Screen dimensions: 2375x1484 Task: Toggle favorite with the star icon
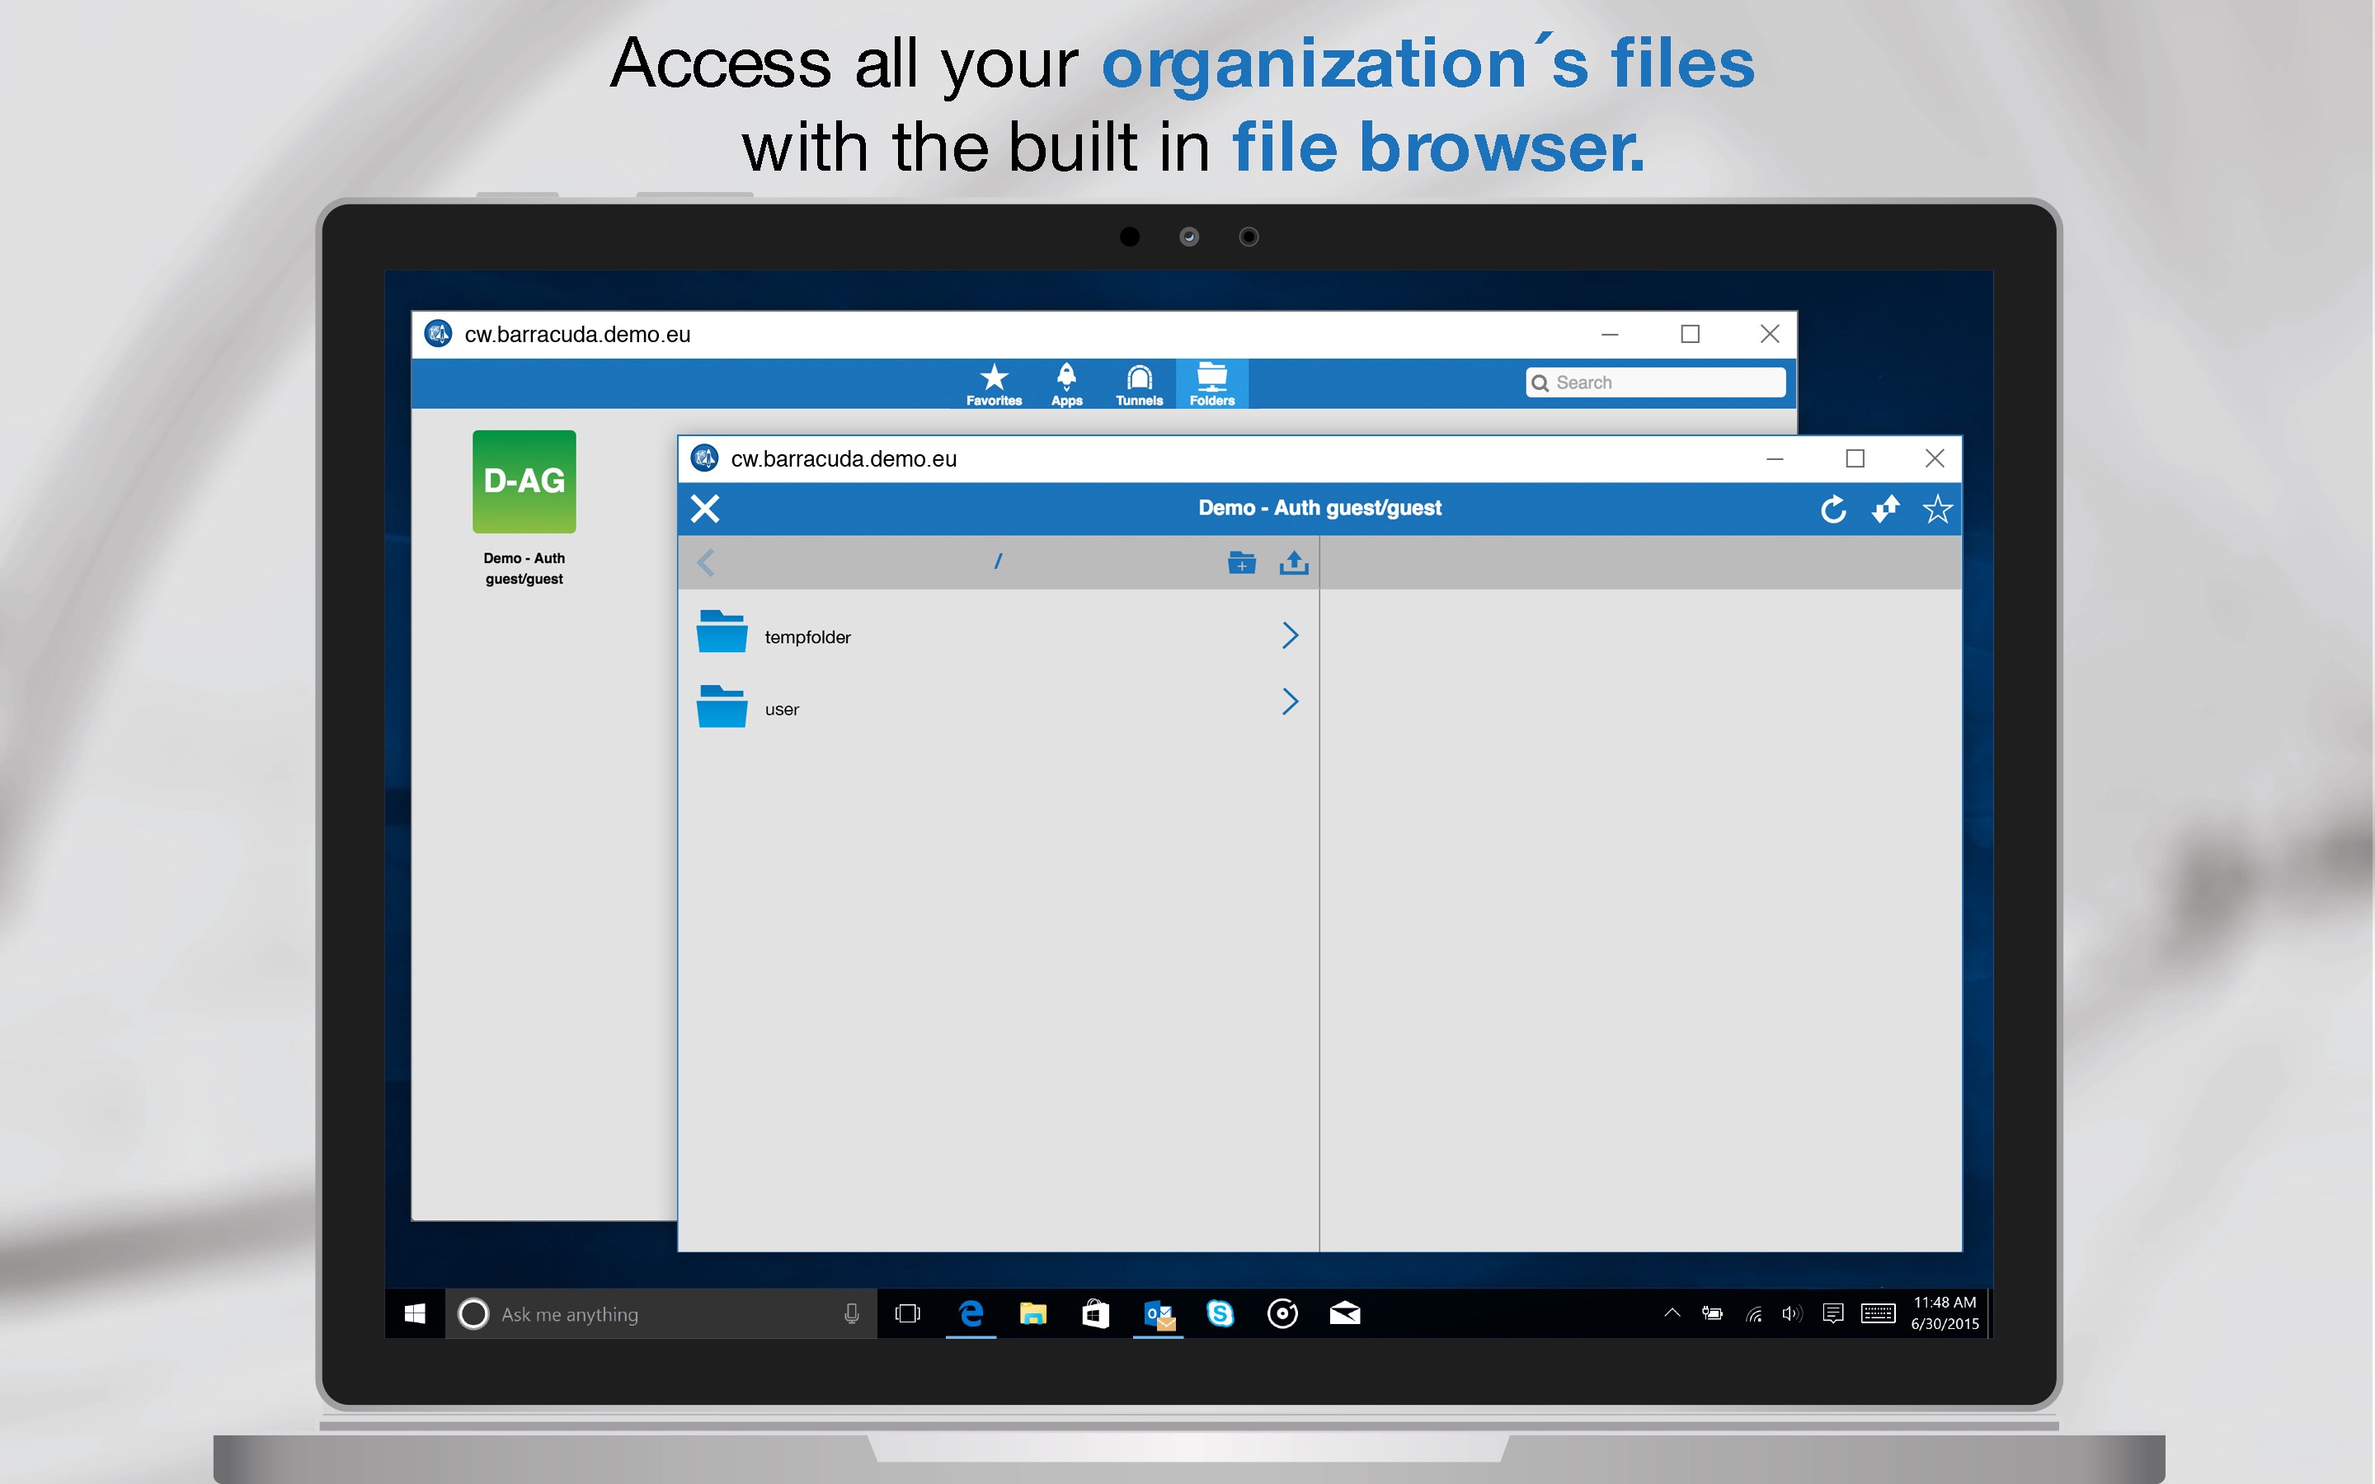point(1936,509)
